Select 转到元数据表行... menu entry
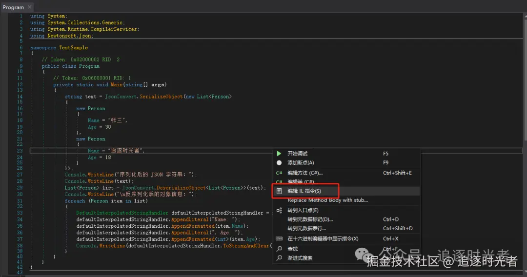Viewport: 527px width, 277px height. click(x=306, y=228)
